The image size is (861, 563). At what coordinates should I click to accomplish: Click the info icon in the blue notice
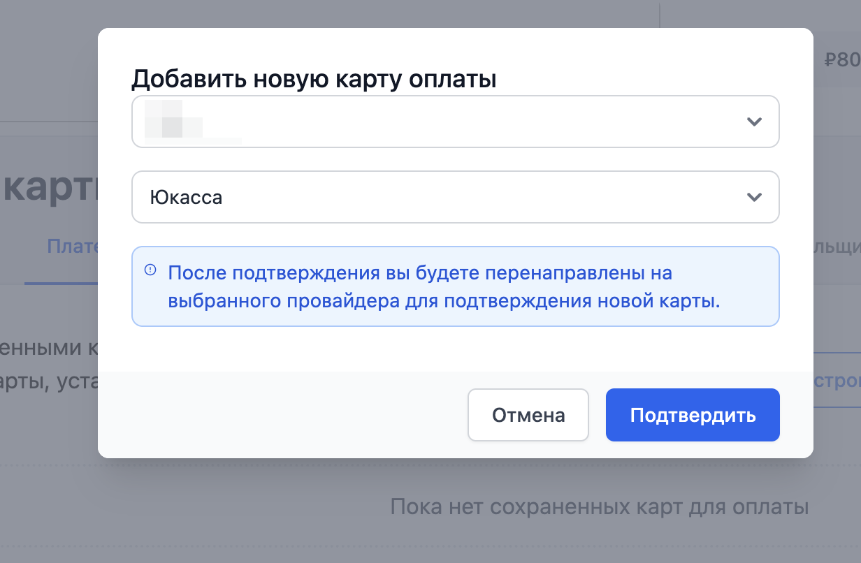pos(150,270)
